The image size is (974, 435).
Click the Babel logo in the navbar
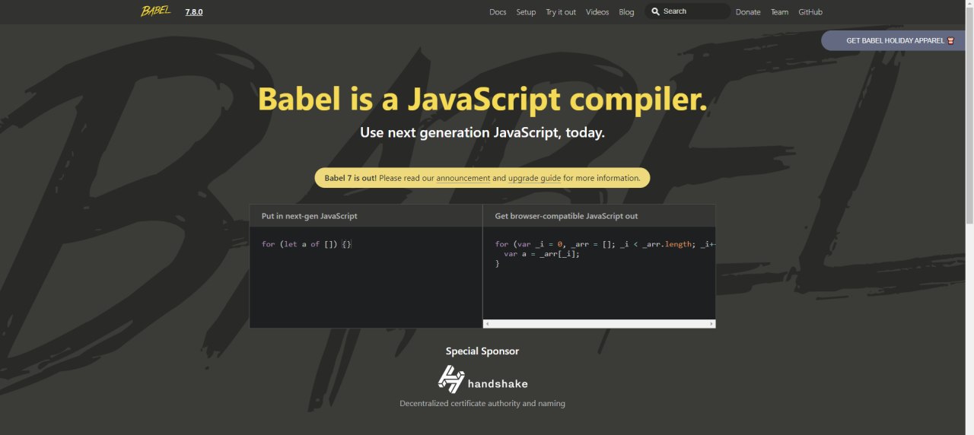tap(156, 11)
